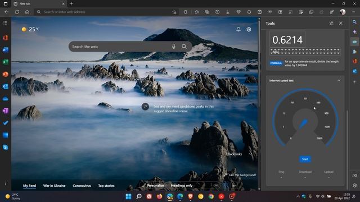Click the address bar to enter a URL
This screenshot has width=360, height=202.
click(106, 12)
